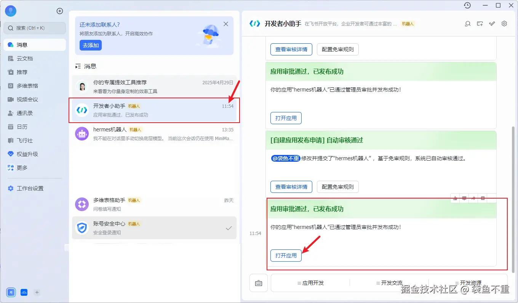Open the 飞行社 sidebar item

tap(35, 140)
